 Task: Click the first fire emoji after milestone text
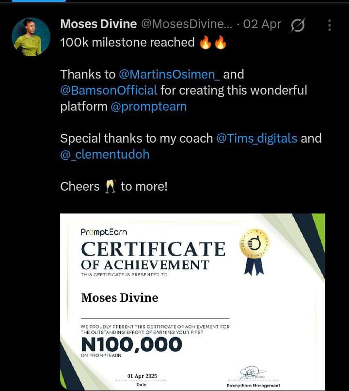[x=206, y=43]
